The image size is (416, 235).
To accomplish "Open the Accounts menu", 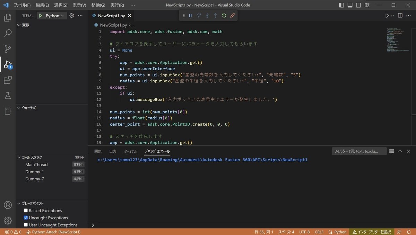I will (8, 205).
